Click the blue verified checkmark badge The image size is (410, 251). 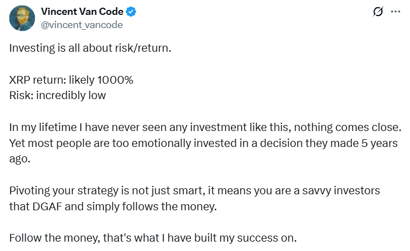click(133, 12)
